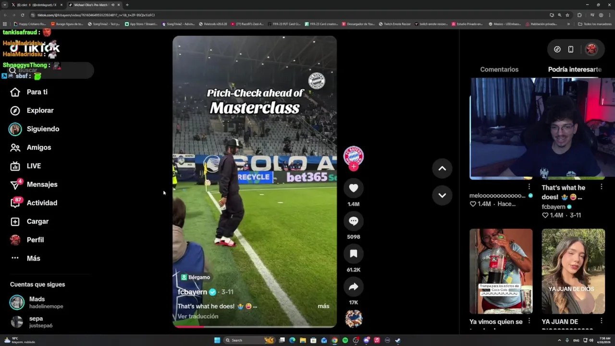615x346 pixels.
Task: Click circular coin icon in top header
Action: pyautogui.click(x=557, y=49)
